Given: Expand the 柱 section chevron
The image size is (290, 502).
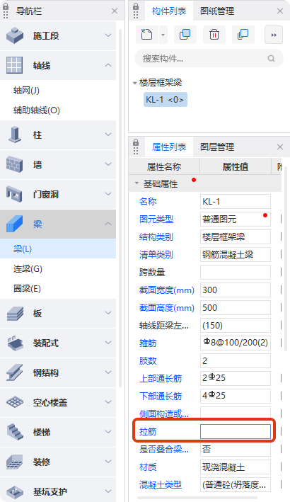Looking at the screenshot, I should [108, 135].
